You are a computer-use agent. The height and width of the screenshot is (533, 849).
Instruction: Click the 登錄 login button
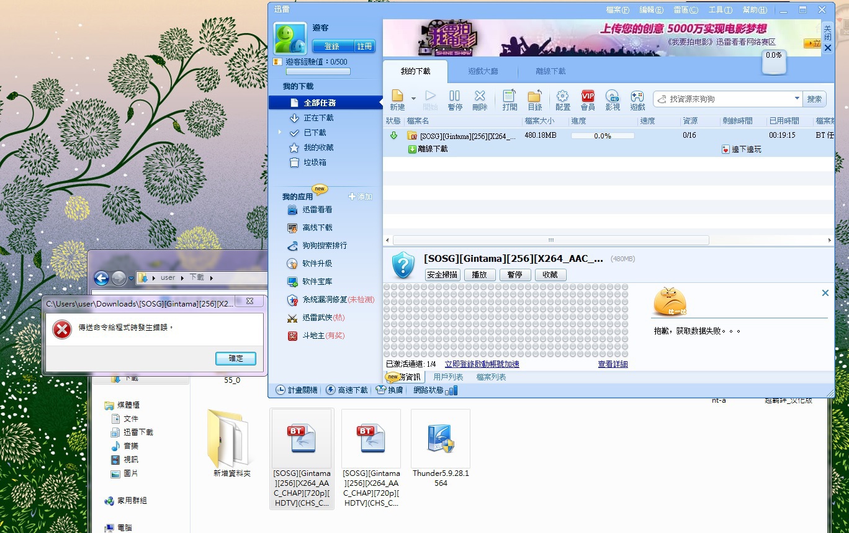click(x=332, y=47)
